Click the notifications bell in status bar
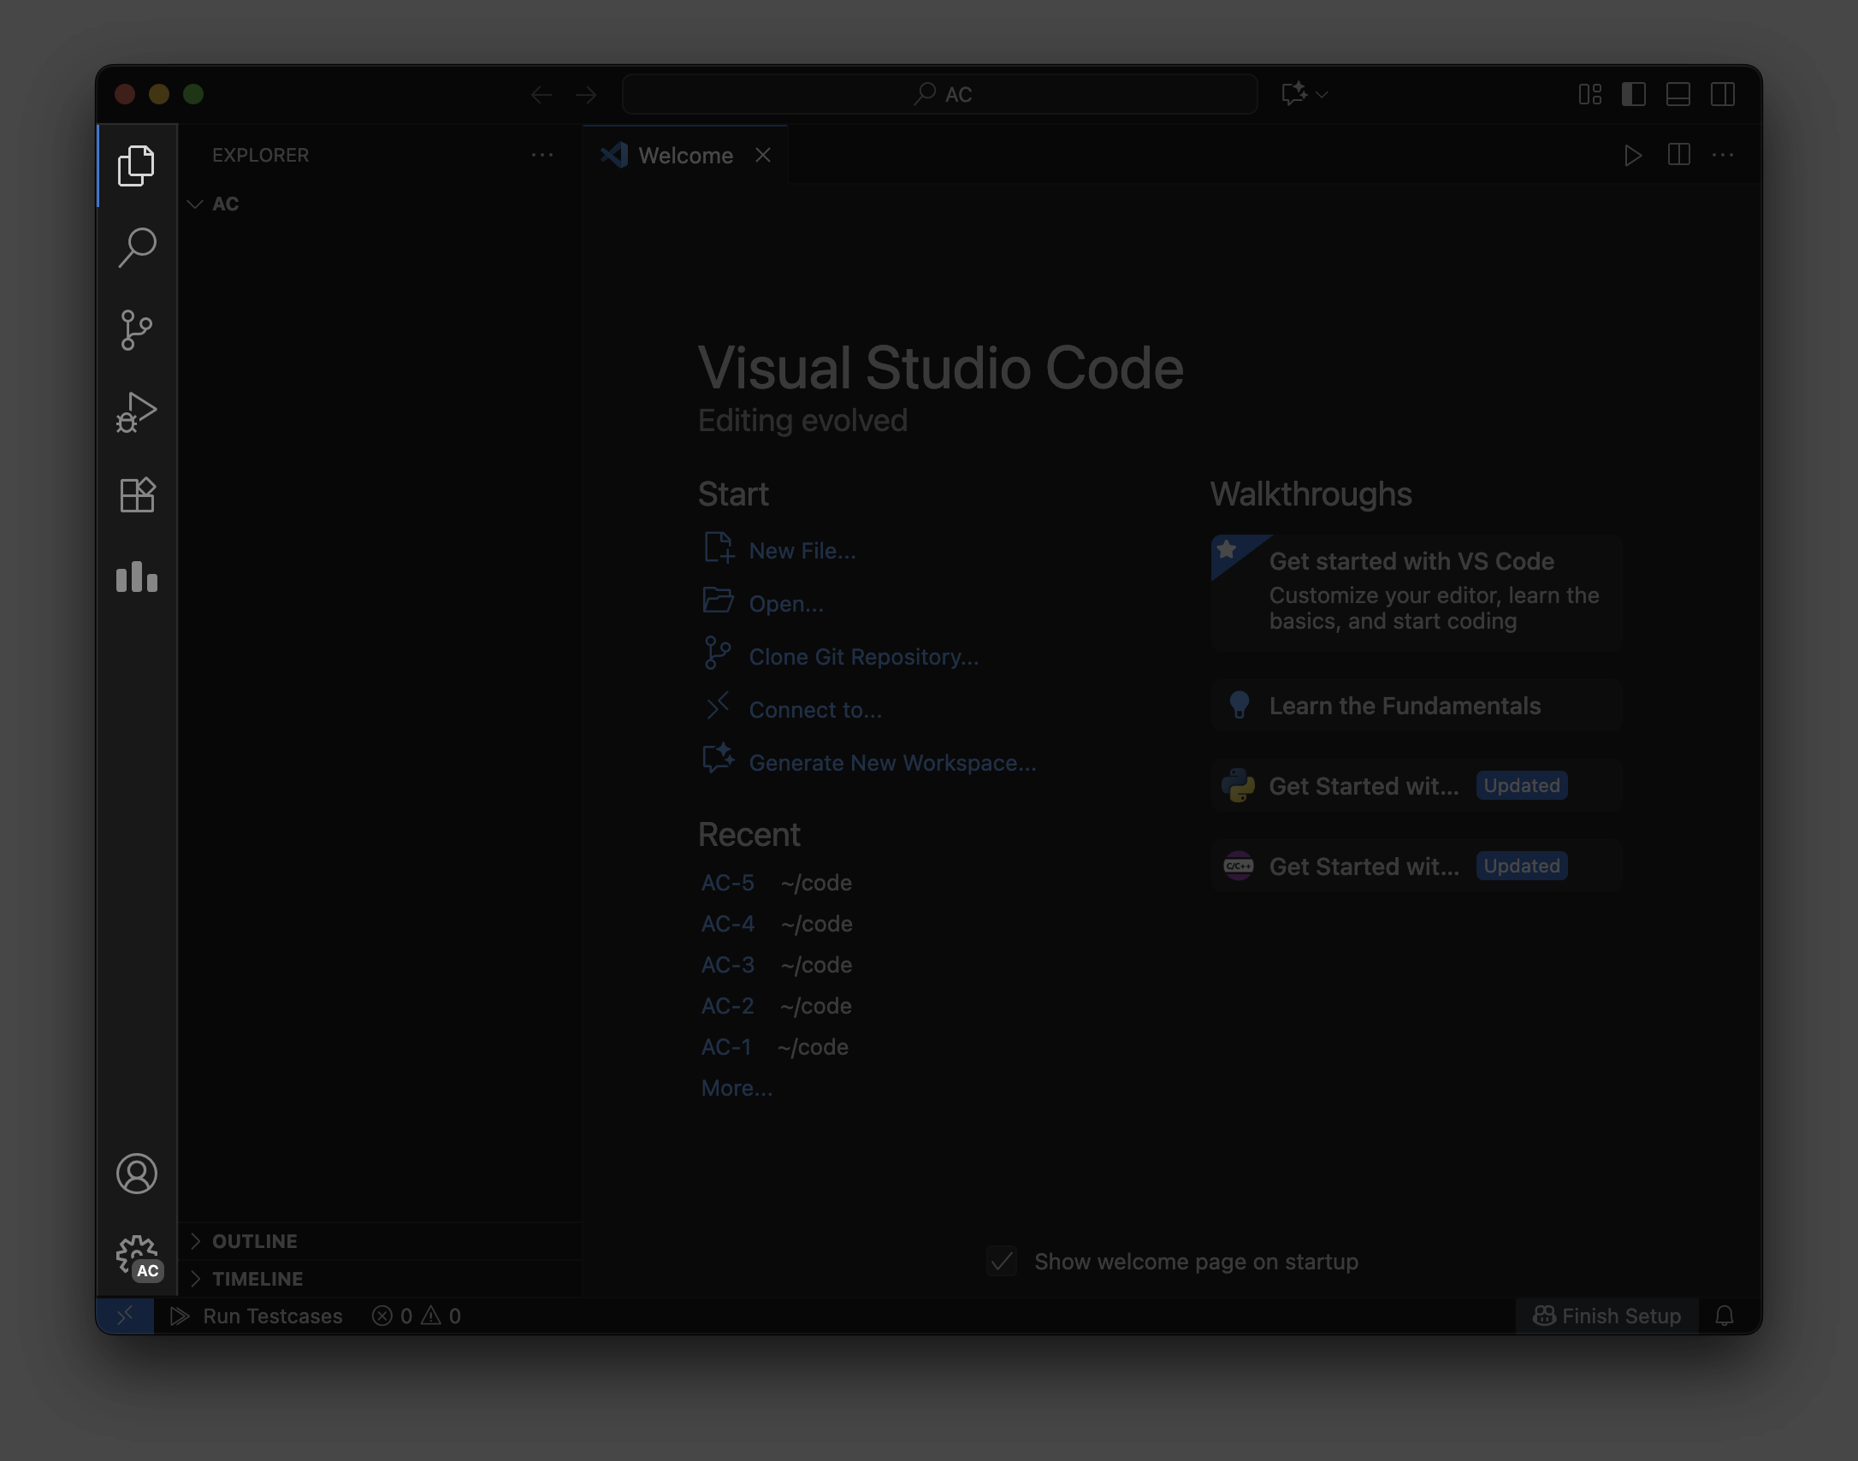 pyautogui.click(x=1725, y=1316)
